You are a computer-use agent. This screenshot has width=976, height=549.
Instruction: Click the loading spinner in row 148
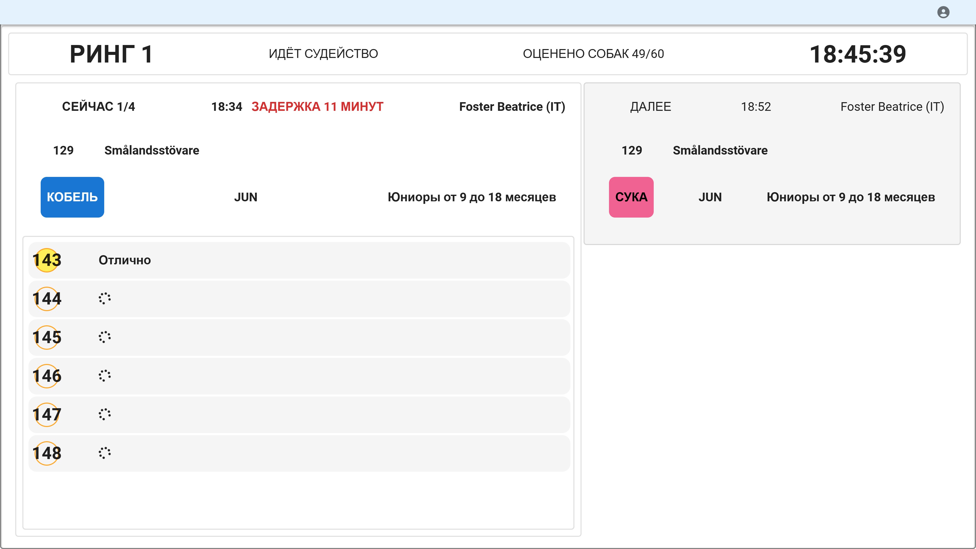coord(104,453)
